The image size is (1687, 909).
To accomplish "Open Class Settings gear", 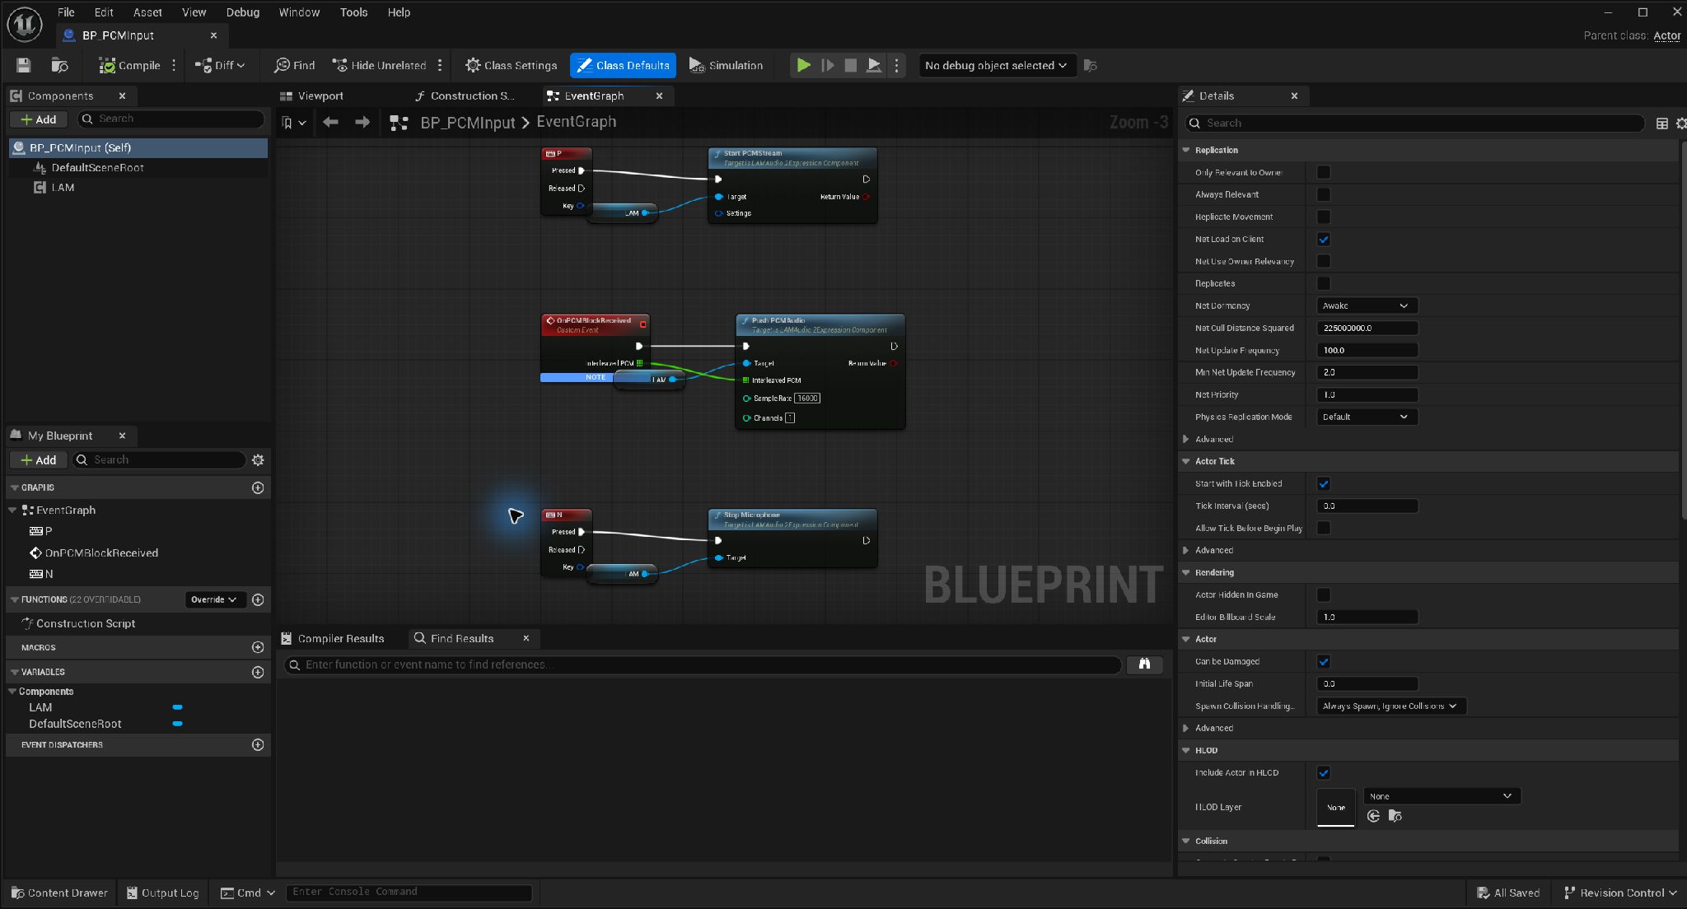I will point(511,65).
